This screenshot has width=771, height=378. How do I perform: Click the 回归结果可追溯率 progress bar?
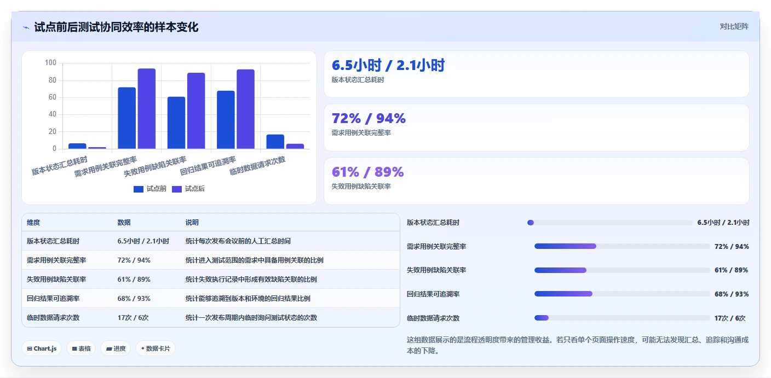622,294
